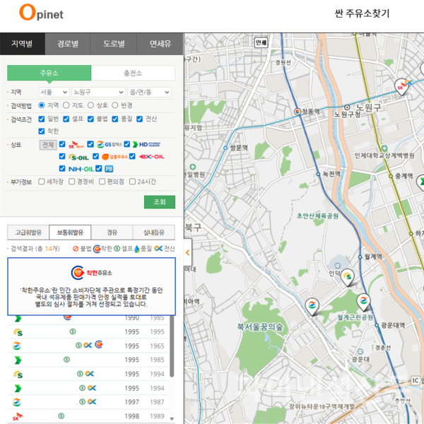Uncheck the 셀프 search condition
Image resolution: width=424 pixels, height=424 pixels.
pos(66,119)
